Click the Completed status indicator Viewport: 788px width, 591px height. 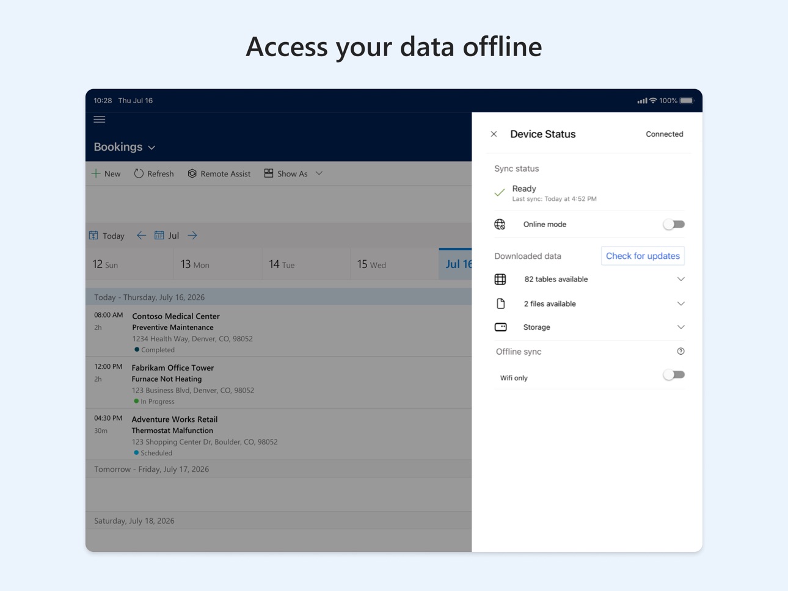(x=155, y=350)
